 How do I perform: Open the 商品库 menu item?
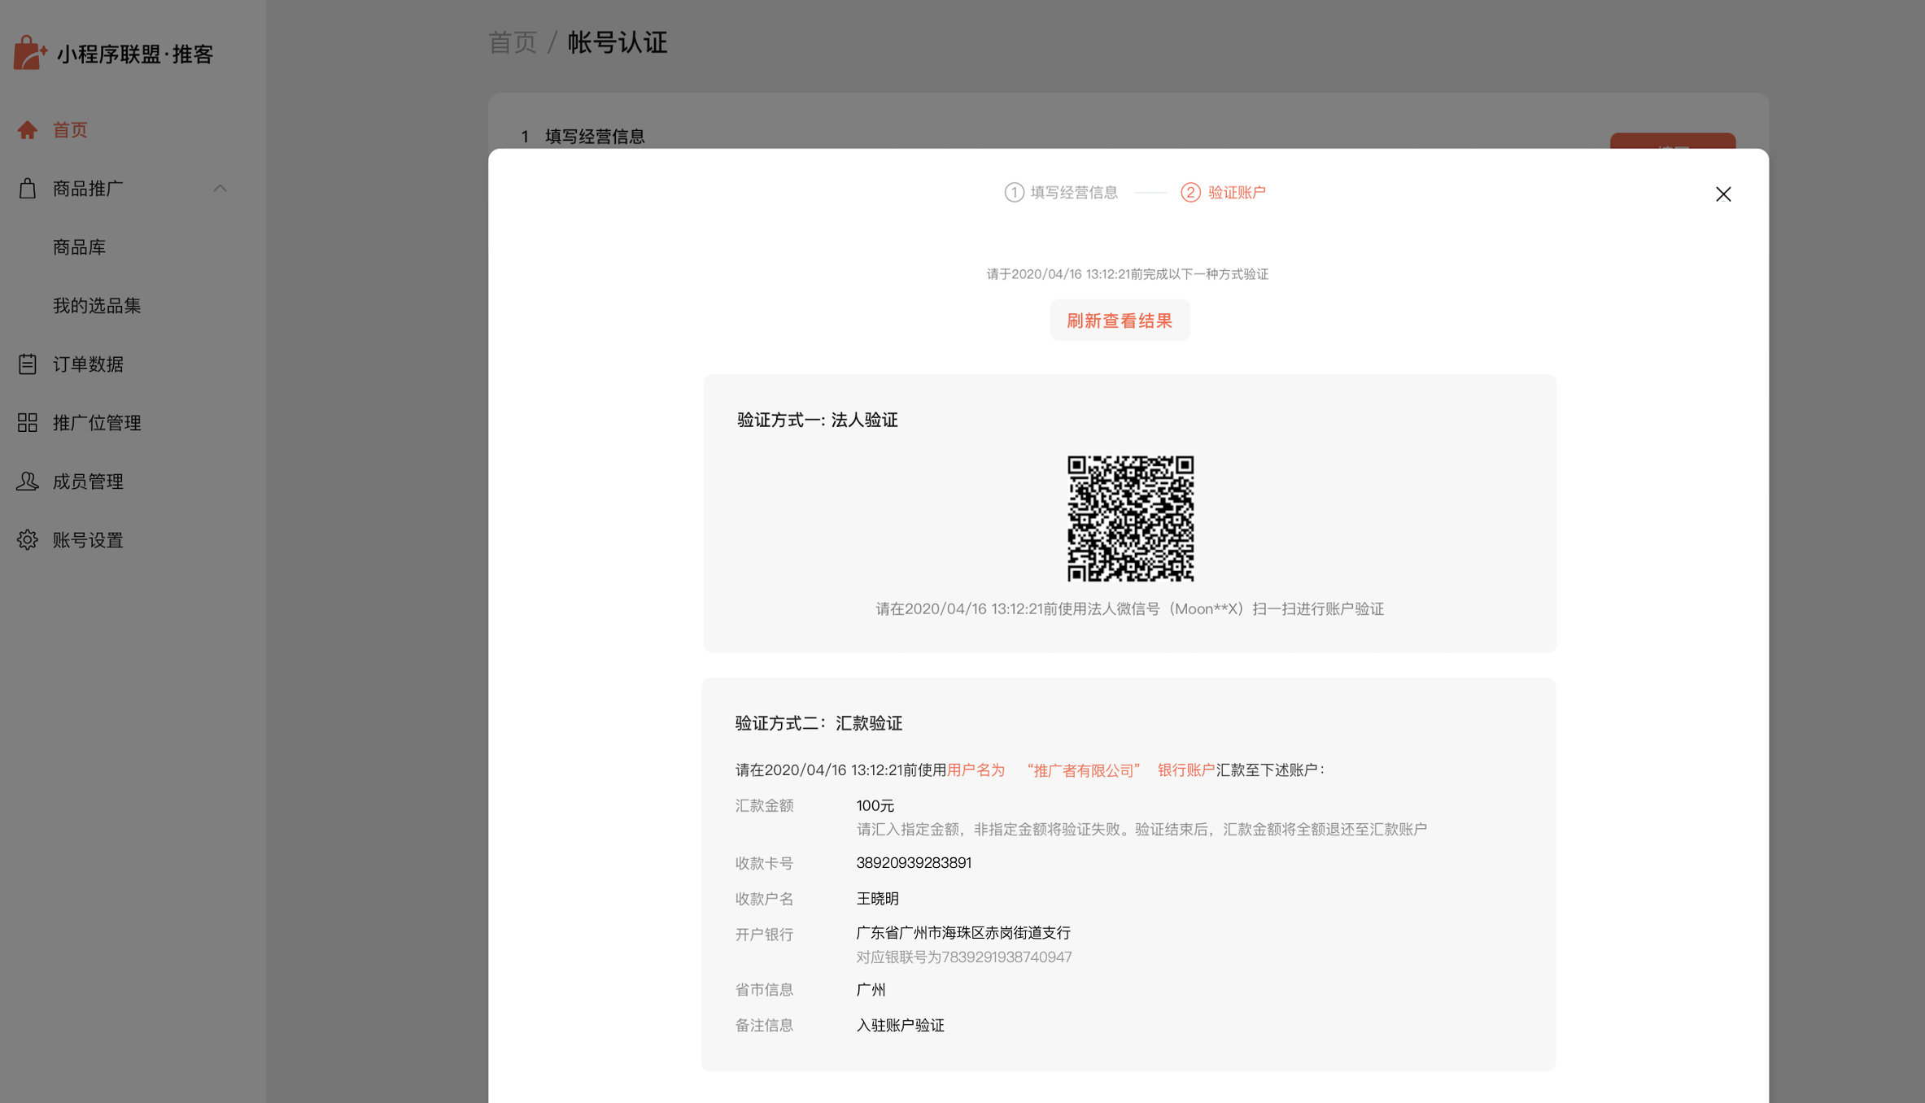coord(80,247)
